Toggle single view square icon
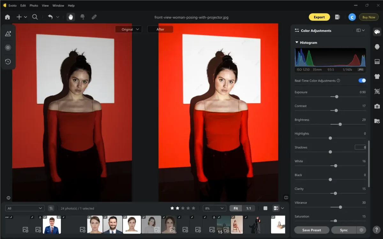Screen dimensions: 383x239 [265, 208]
